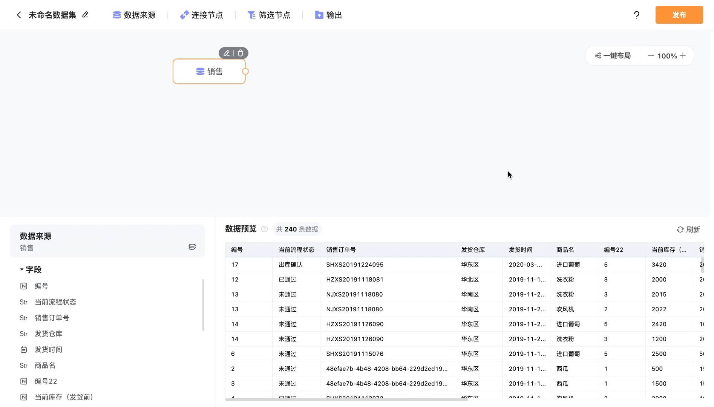Zoom out canvas with minus icon
The image size is (714, 407).
point(651,56)
